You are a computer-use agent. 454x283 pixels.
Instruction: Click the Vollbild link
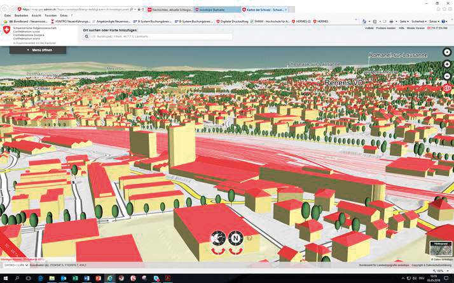coord(369,28)
